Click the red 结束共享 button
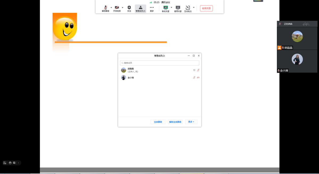The height and width of the screenshot is (174, 319). coord(206,8)
